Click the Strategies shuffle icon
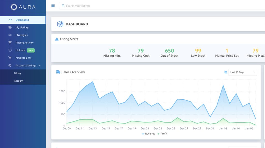This screenshot has width=265, height=148. 10,35
